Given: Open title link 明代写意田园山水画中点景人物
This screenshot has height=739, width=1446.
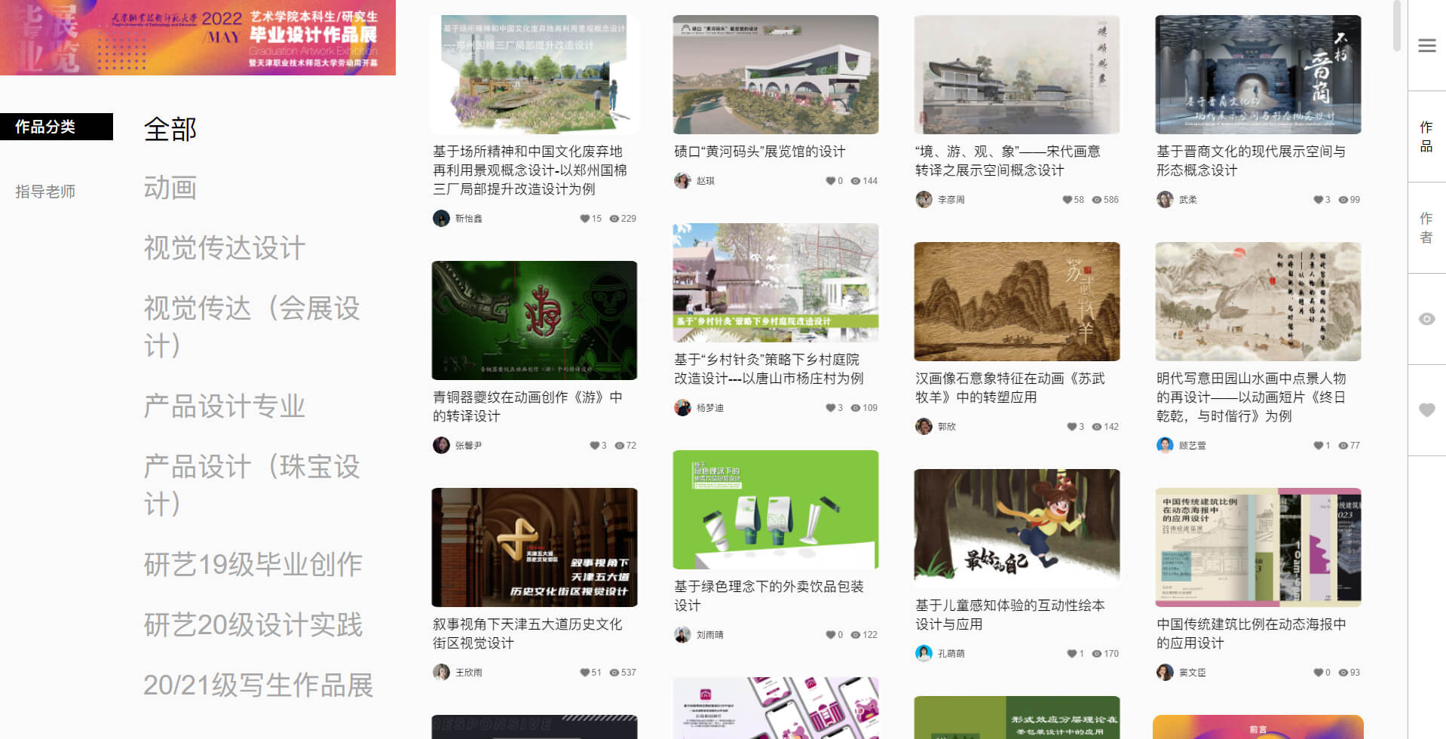Looking at the screenshot, I should click(x=1251, y=397).
